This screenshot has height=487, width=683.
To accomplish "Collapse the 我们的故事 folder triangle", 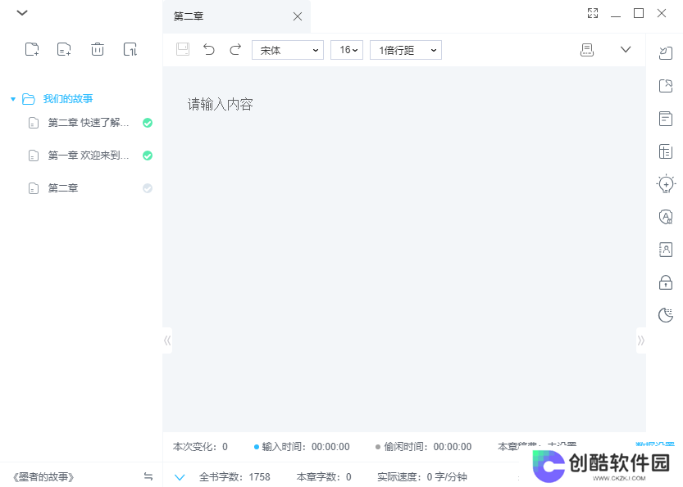I will point(13,99).
